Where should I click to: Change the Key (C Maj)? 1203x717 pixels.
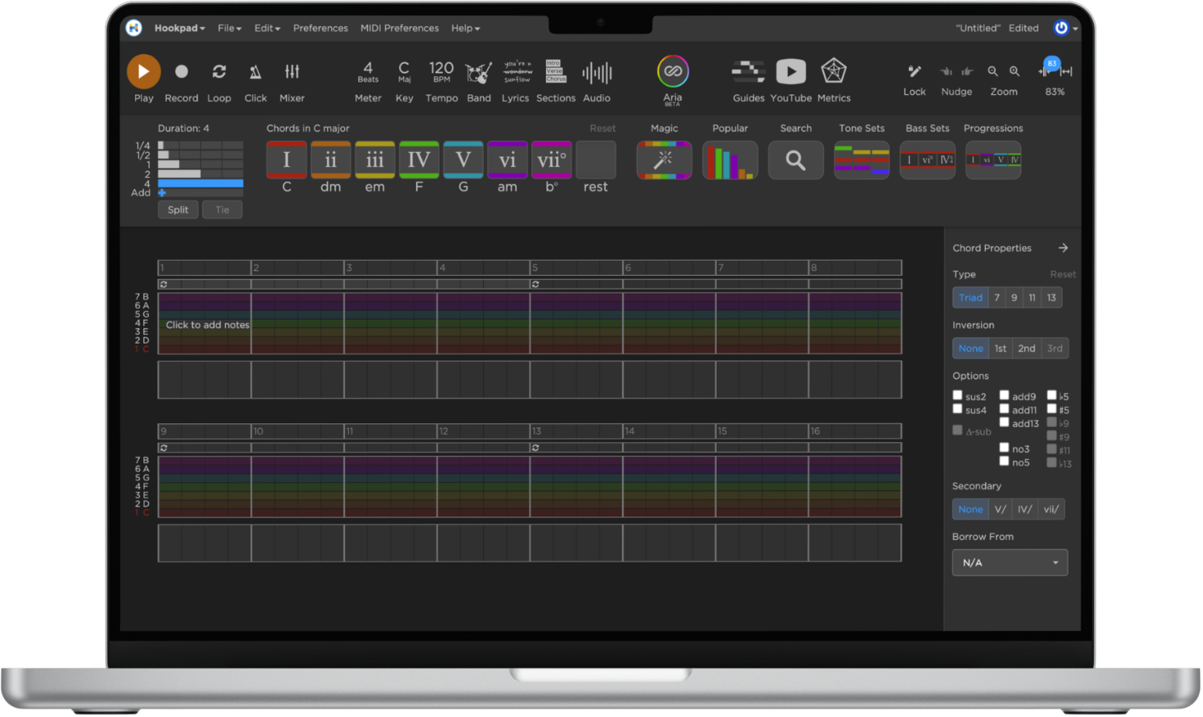[x=404, y=71]
